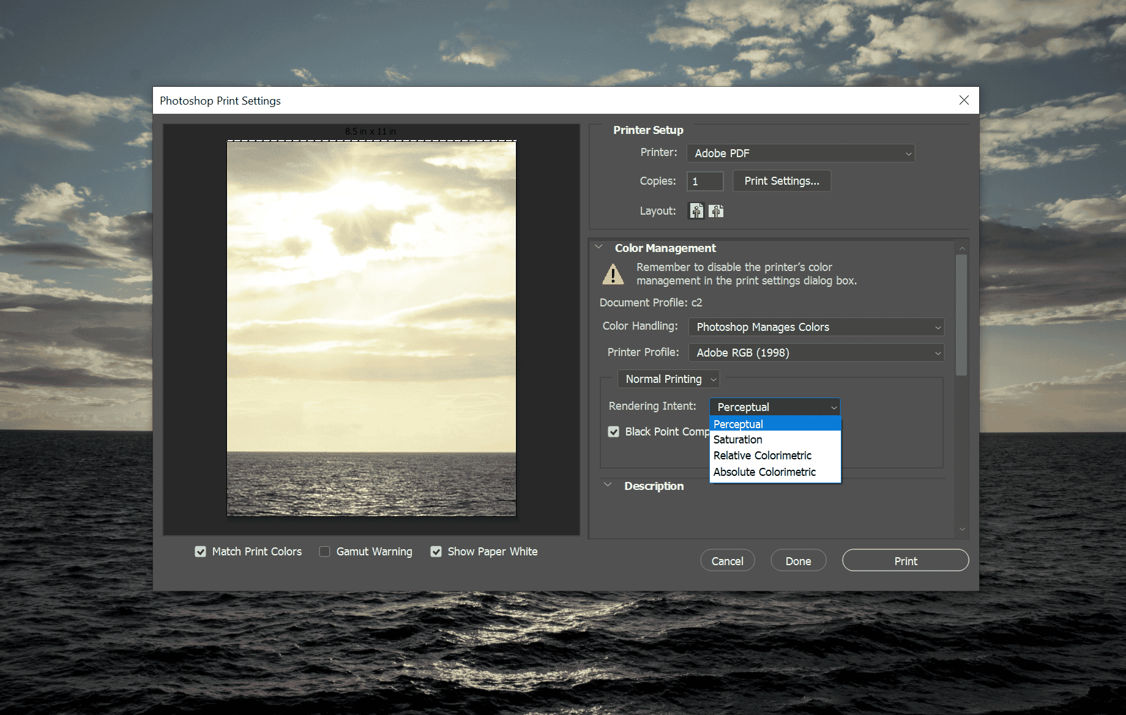The image size is (1126, 715).
Task: Click the color management warning icon
Action: point(613,274)
